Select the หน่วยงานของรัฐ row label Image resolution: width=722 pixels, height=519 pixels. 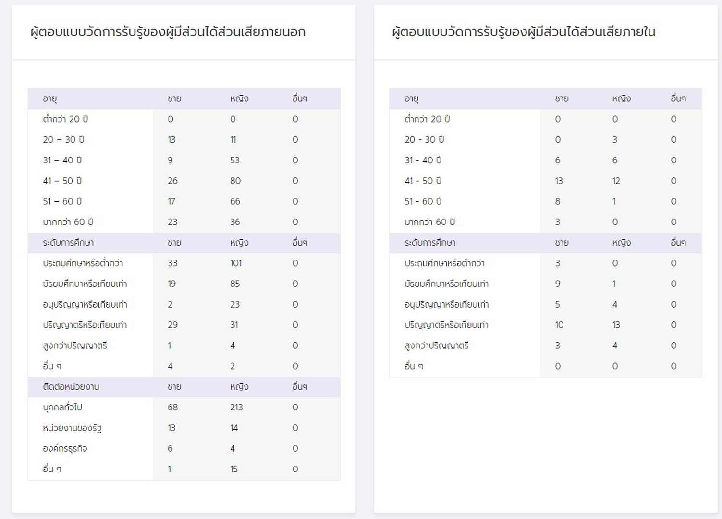point(72,428)
